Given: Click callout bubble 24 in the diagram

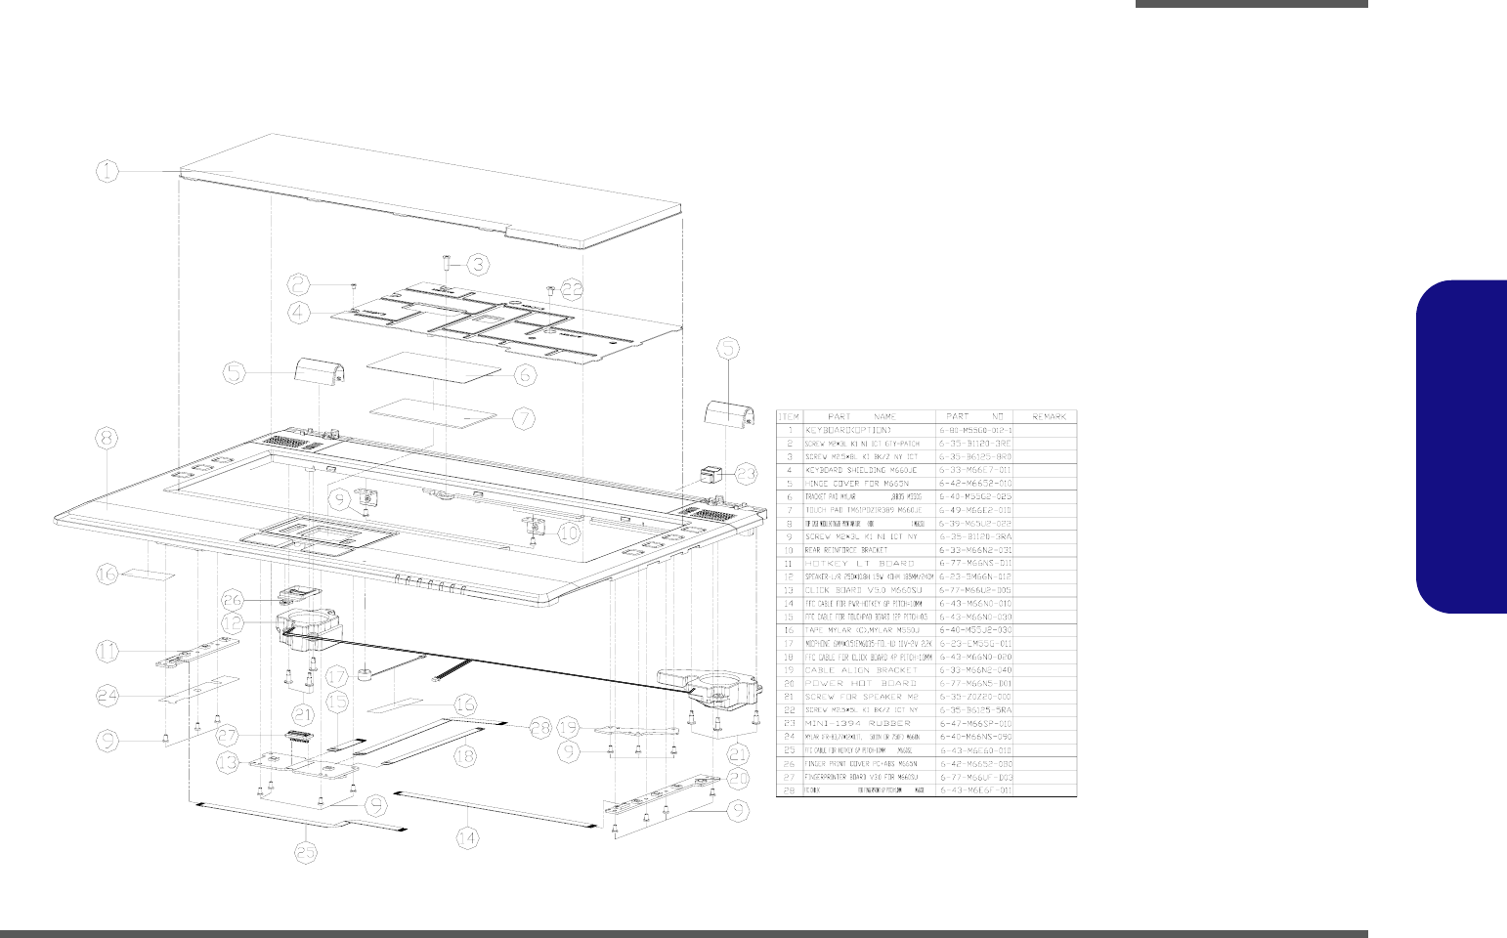Looking at the screenshot, I should pyautogui.click(x=108, y=696).
